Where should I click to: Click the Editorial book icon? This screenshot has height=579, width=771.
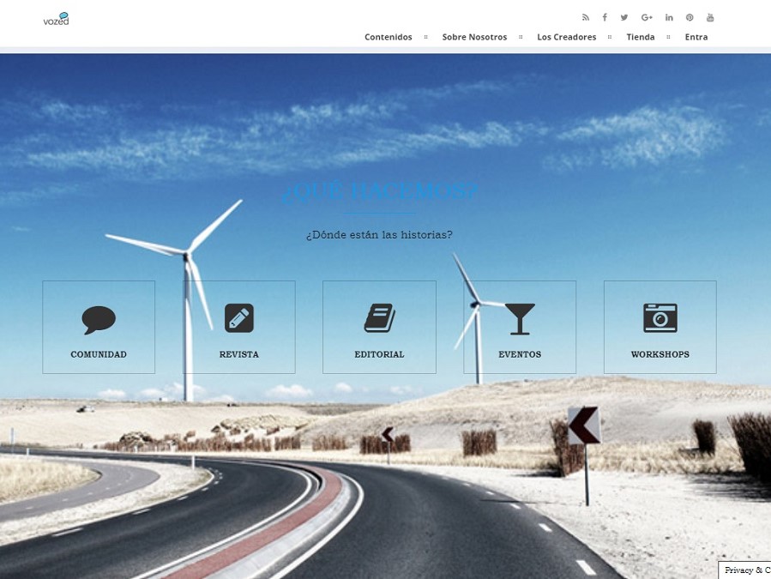point(380,317)
